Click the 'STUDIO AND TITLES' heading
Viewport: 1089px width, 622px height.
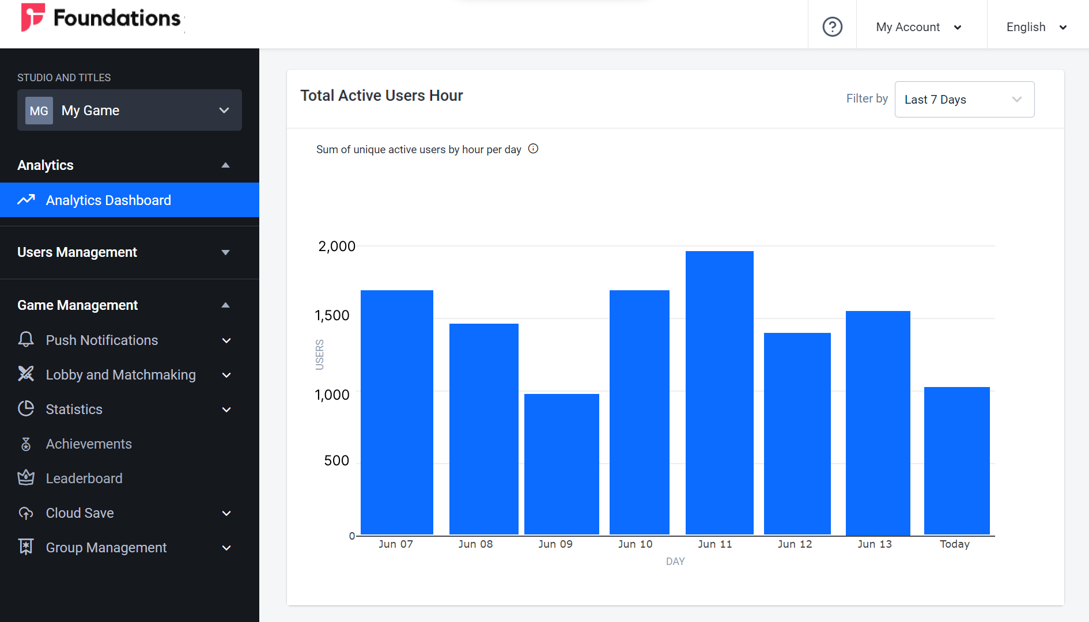(x=64, y=77)
